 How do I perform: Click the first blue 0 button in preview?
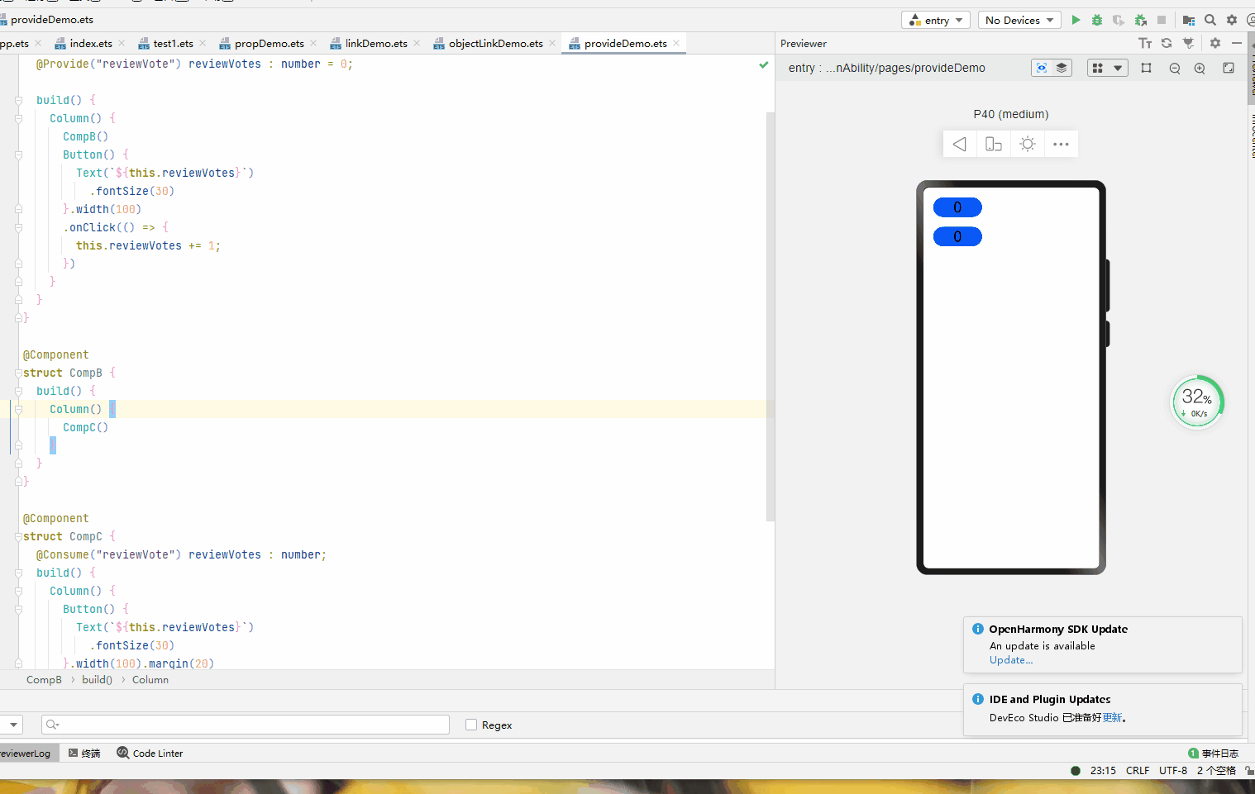click(957, 207)
